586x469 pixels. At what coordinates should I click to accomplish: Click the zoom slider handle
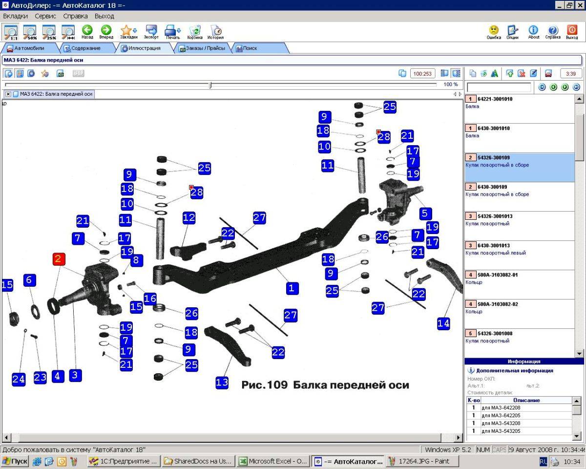[x=210, y=85]
